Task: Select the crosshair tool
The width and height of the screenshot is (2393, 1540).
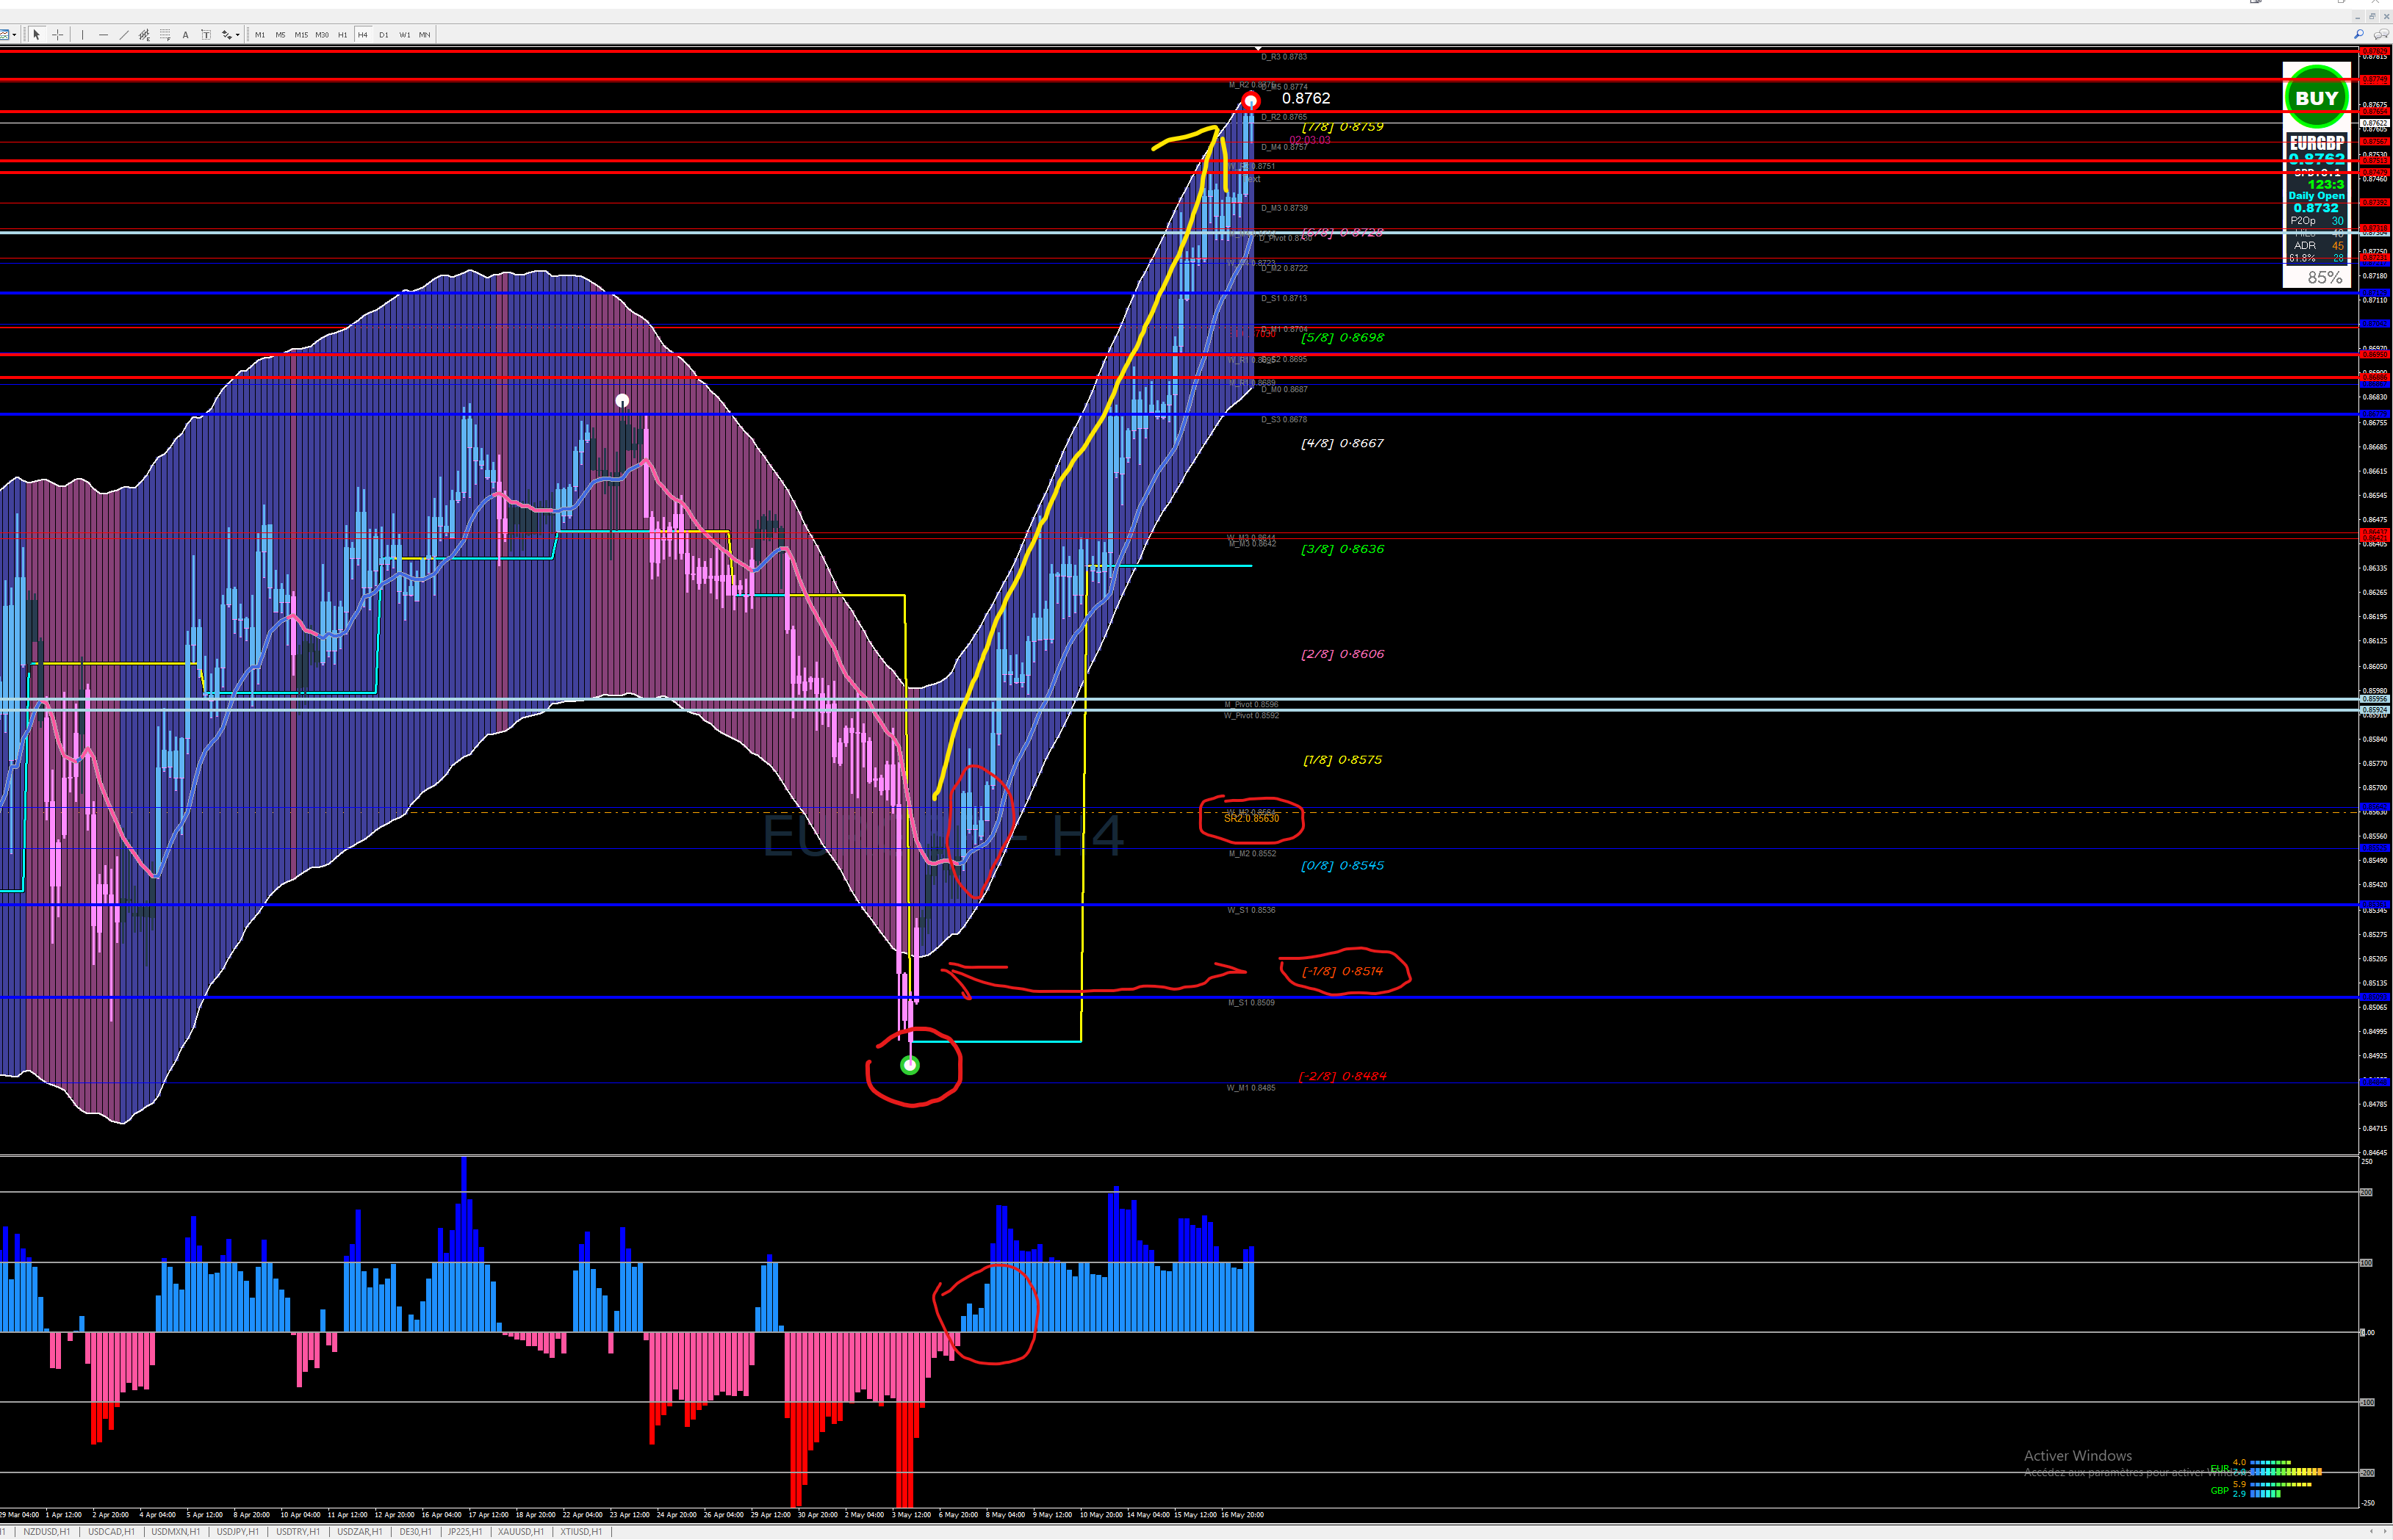Action: (x=58, y=35)
